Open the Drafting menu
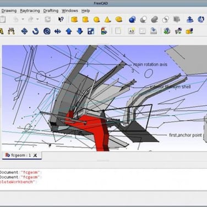 51,10
